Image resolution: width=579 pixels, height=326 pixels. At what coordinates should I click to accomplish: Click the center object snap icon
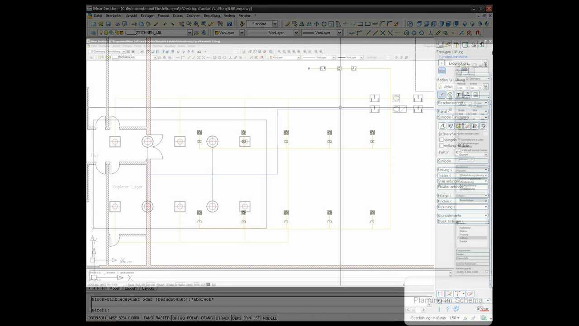(x=407, y=33)
